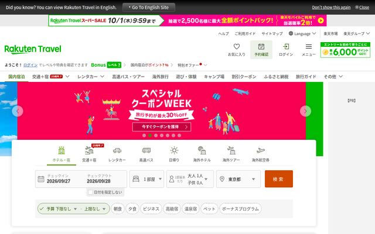This screenshot has height=234, width=375.
Task: Click the orange 検索 search button
Action: pyautogui.click(x=279, y=179)
